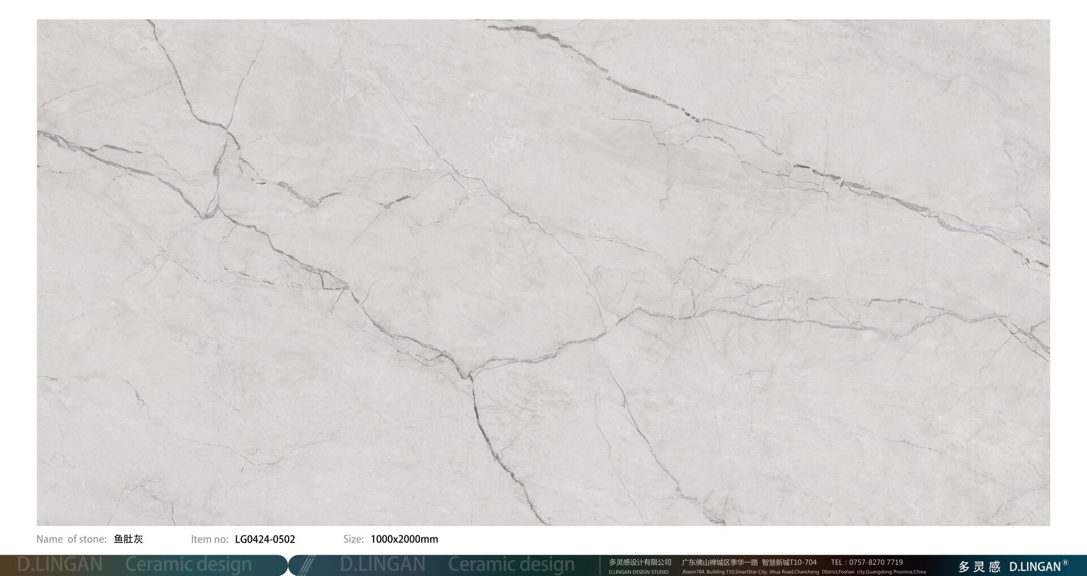
Task: Click the D.LINGAN watermark on the brown banner
Action: click(59, 565)
